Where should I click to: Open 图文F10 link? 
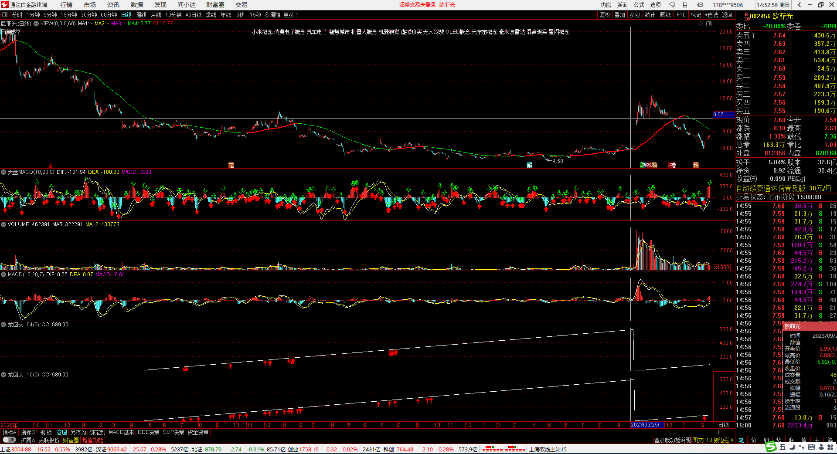tap(702, 440)
